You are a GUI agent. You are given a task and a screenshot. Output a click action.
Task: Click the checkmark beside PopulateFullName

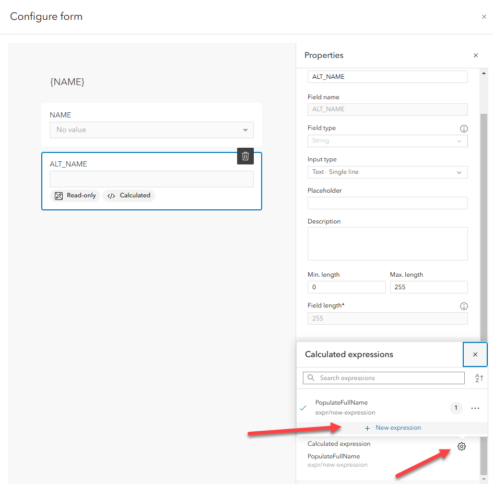pyautogui.click(x=303, y=408)
